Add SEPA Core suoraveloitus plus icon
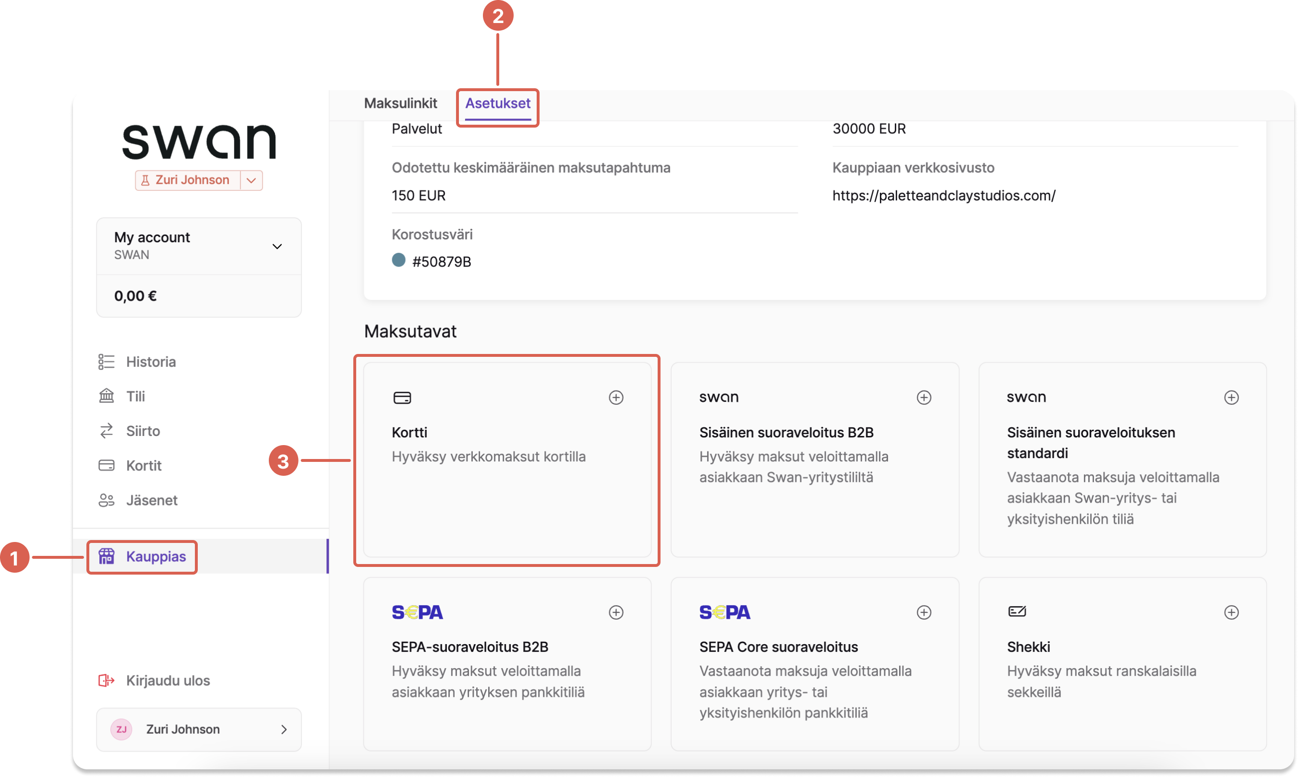The height and width of the screenshot is (777, 1298). click(923, 612)
